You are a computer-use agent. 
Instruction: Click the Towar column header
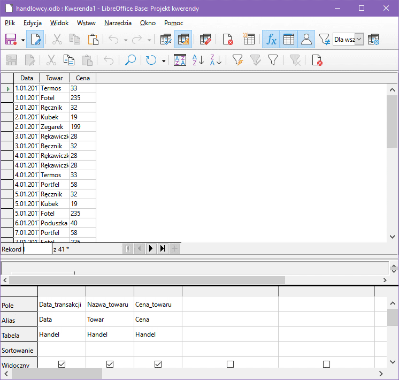pyautogui.click(x=54, y=78)
